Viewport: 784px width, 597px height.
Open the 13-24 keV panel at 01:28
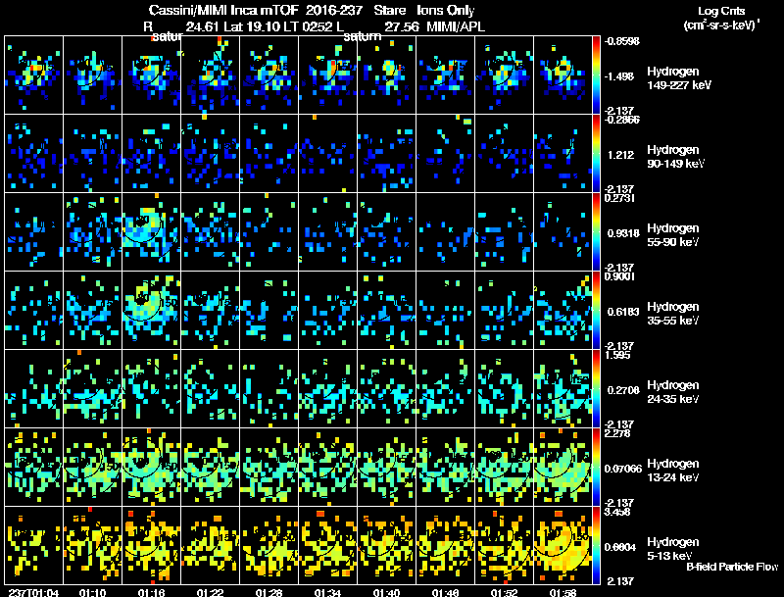click(x=269, y=467)
